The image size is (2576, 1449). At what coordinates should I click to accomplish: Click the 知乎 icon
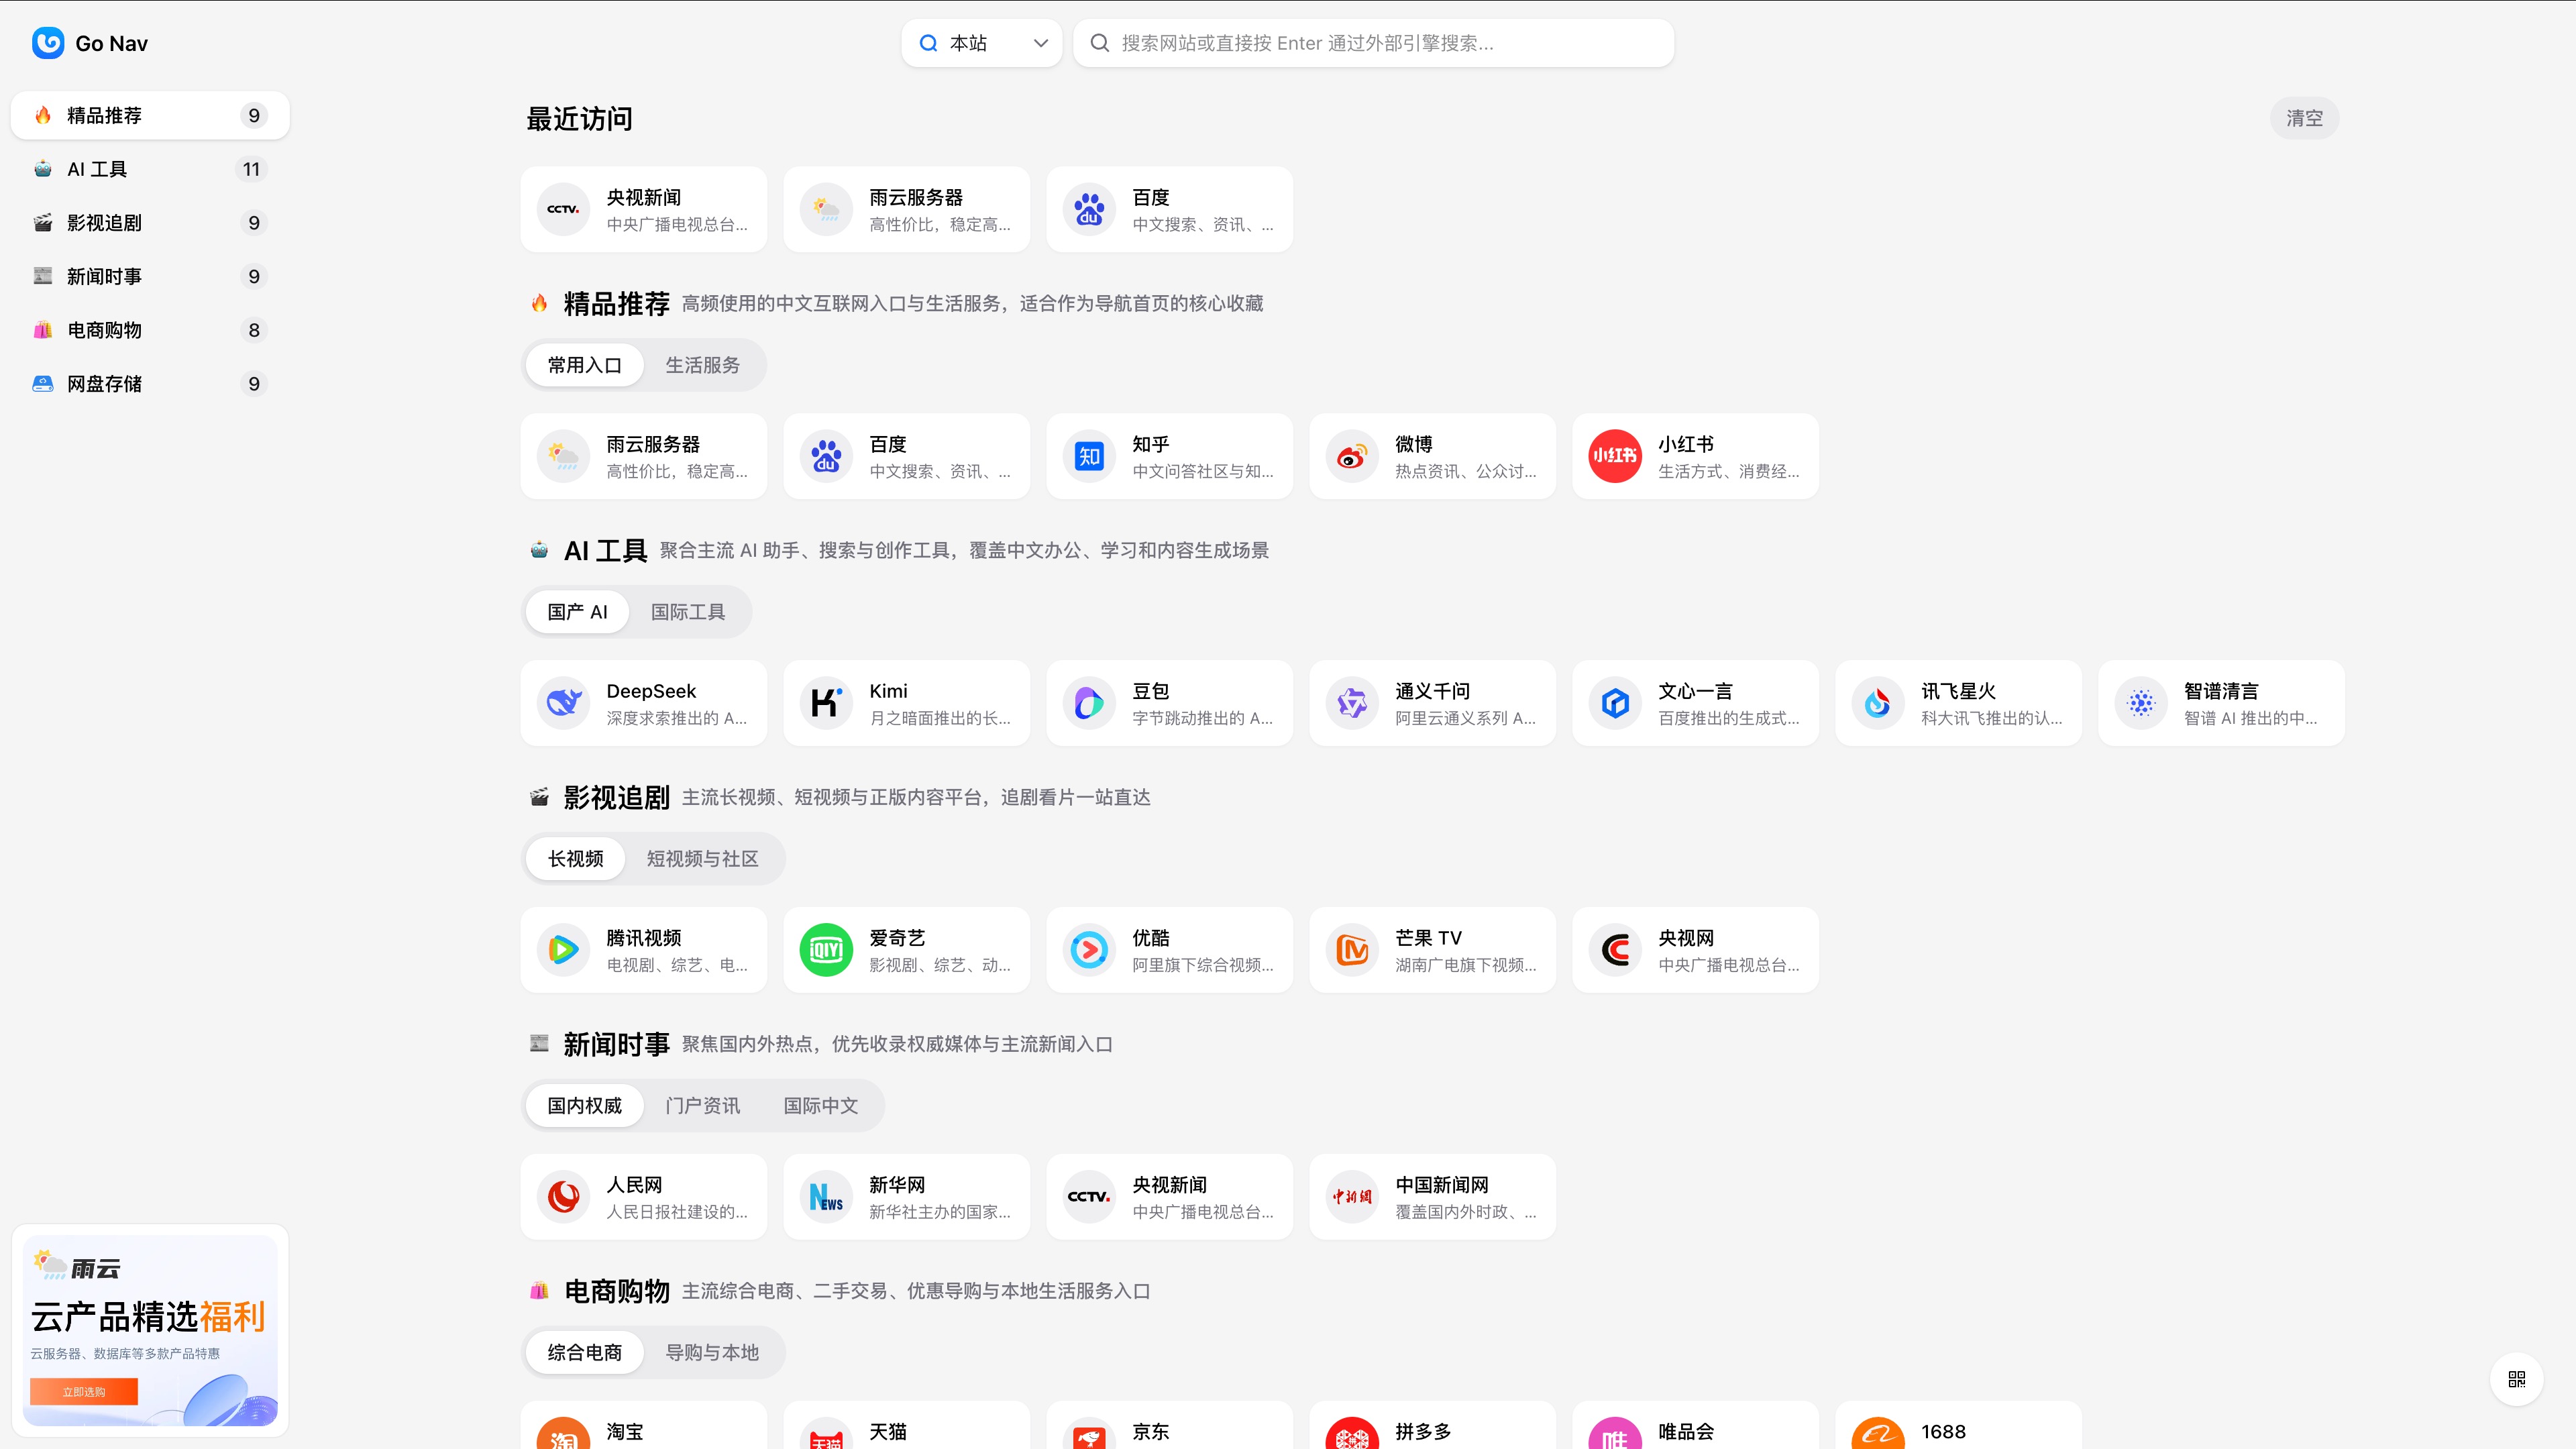tap(1089, 456)
